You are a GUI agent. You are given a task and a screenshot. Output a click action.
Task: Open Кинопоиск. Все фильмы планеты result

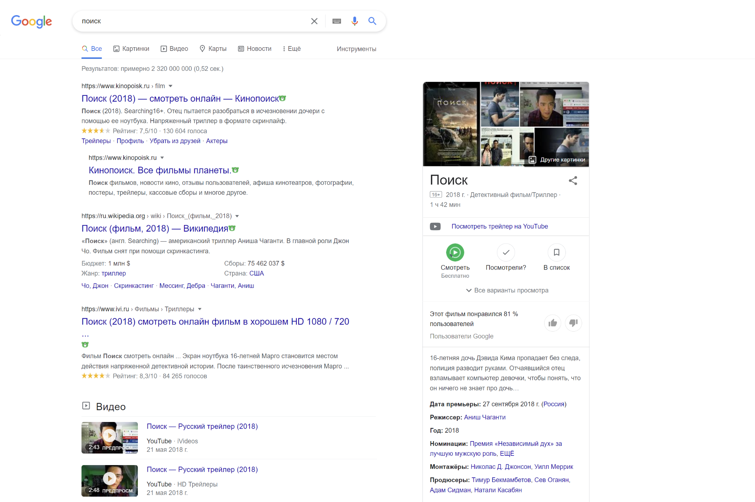tap(160, 170)
